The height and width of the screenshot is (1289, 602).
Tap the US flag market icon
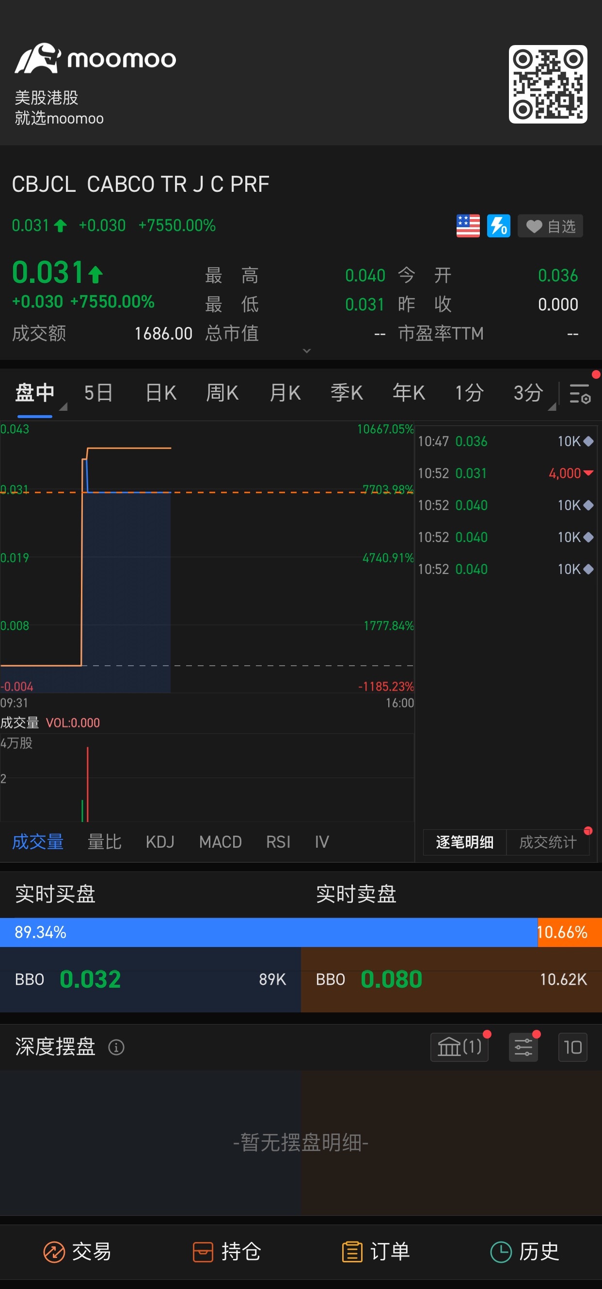[468, 226]
